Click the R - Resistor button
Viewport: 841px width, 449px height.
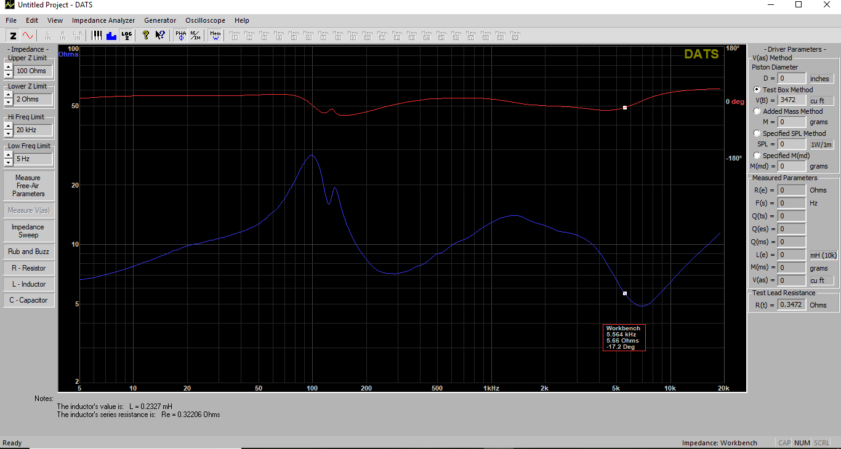(28, 268)
